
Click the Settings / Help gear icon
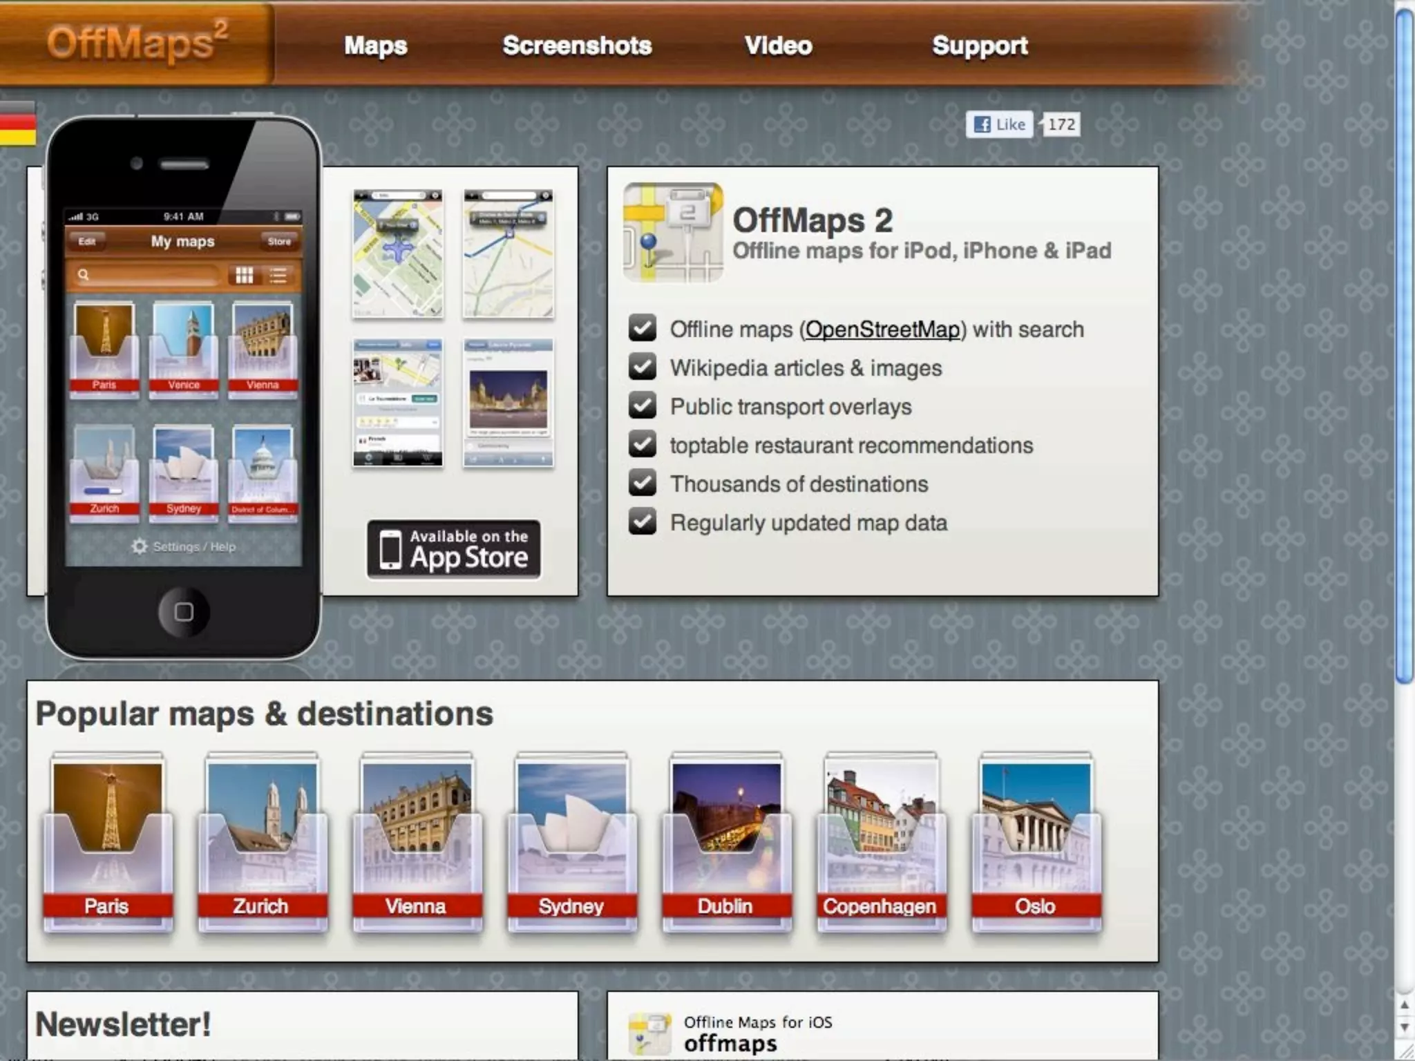pos(140,546)
